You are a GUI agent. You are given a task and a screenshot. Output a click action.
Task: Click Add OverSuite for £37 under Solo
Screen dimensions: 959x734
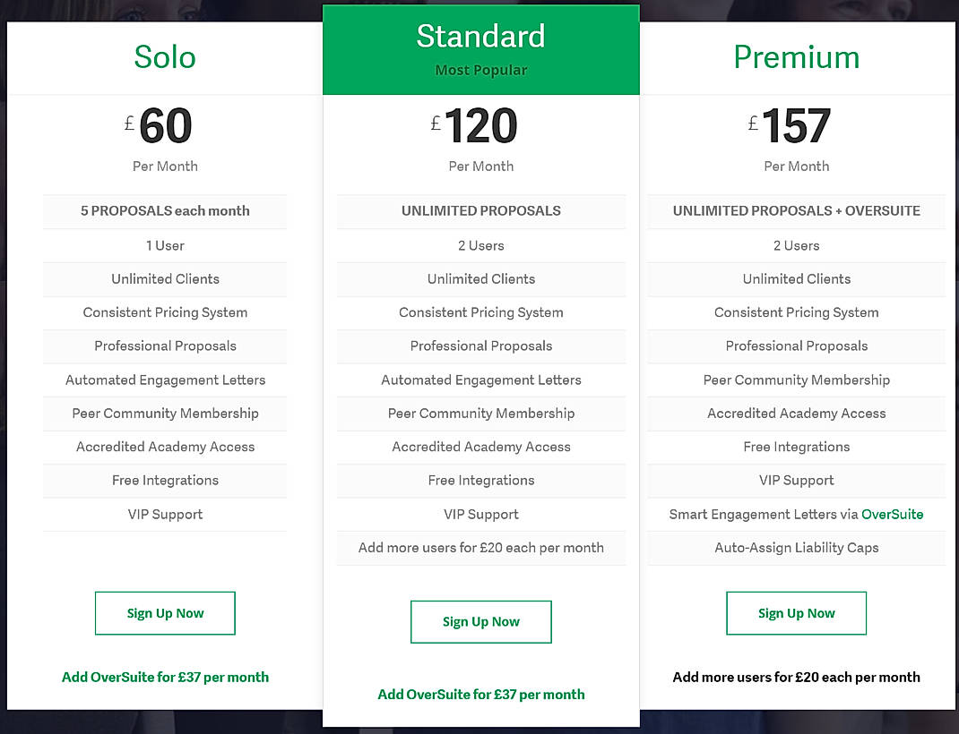point(165,677)
